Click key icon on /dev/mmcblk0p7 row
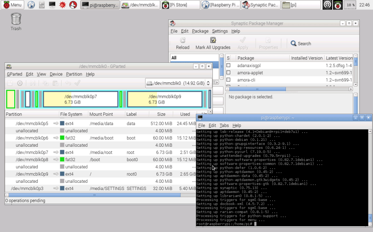Viewport: 373px width, 232px height. tap(56, 152)
